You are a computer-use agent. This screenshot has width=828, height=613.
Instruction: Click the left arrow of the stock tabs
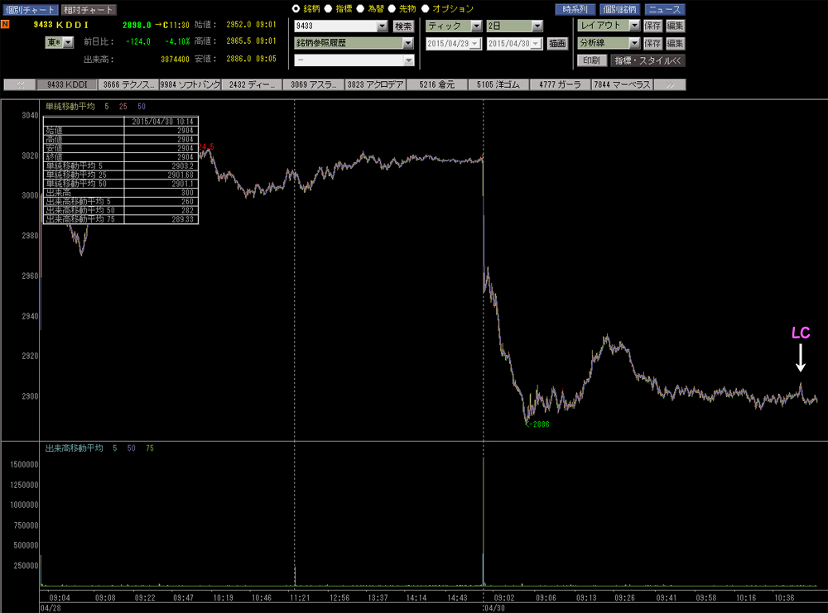tap(20, 85)
